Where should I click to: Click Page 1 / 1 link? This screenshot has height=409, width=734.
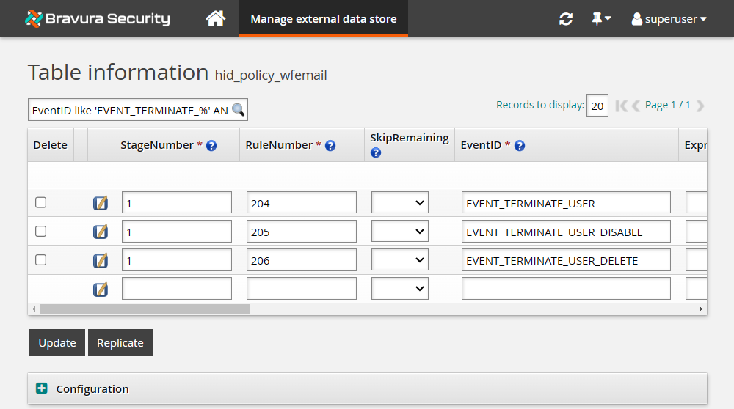click(x=667, y=105)
